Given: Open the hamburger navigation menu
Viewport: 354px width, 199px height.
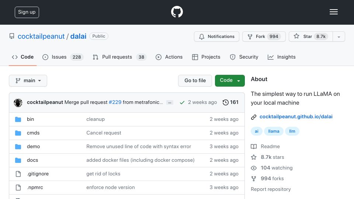Looking at the screenshot, I should tap(333, 12).
